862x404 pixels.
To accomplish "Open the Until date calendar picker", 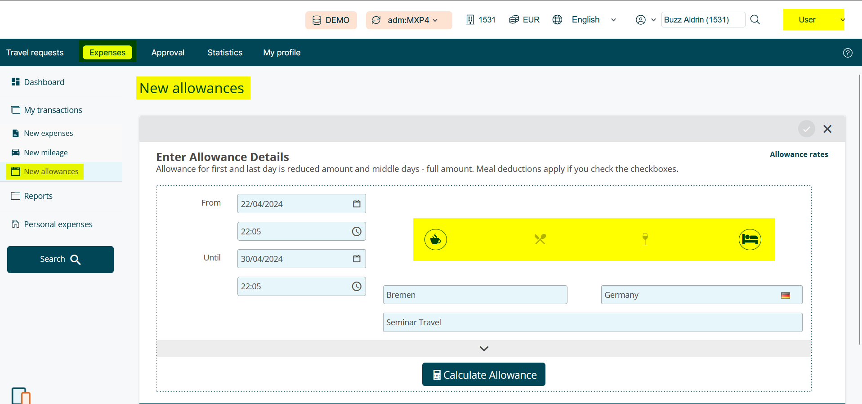I will [357, 259].
